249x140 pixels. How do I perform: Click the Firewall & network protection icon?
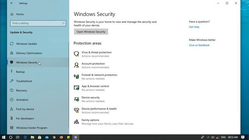[76, 76]
